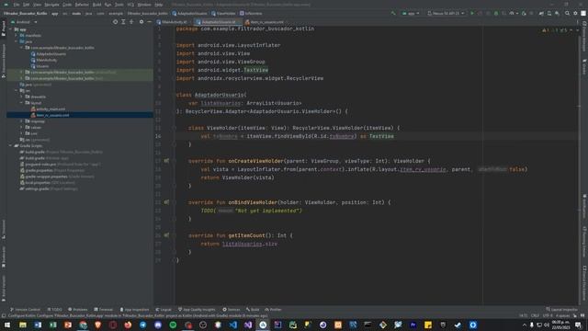The height and width of the screenshot is (331, 588).
Task: Switch to the MainActivity.kt tab
Action: (x=174, y=22)
